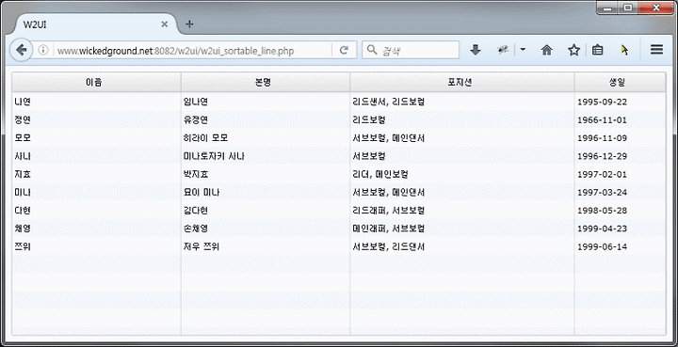Minimize the browser window
Image resolution: width=678 pixels, height=347 pixels.
point(608,8)
